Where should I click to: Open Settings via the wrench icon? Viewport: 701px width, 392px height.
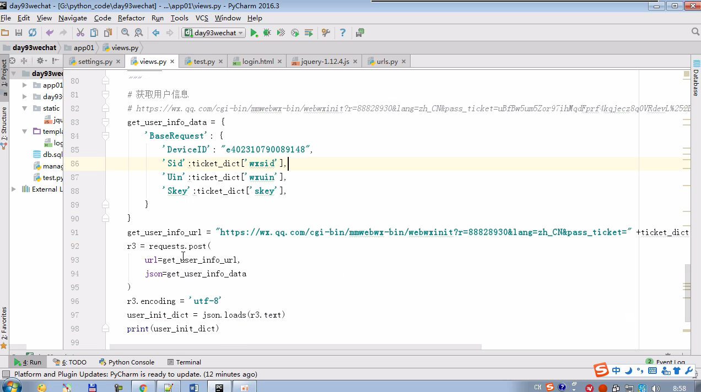coord(326,33)
